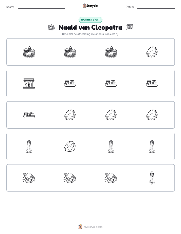181x234 pixels.
Task: Click the bear mascot in the footer
Action: click(80, 227)
